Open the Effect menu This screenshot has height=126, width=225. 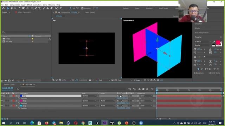(29, 5)
